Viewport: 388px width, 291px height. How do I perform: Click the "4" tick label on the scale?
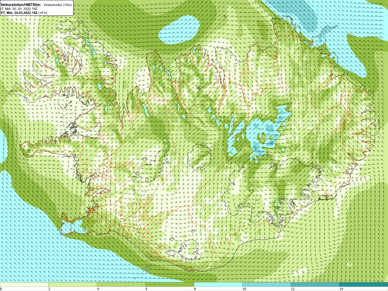98,289
